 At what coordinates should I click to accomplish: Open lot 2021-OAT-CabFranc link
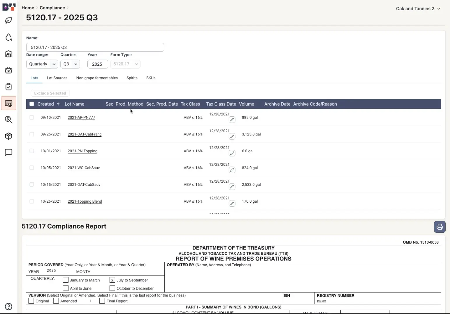[85, 134]
